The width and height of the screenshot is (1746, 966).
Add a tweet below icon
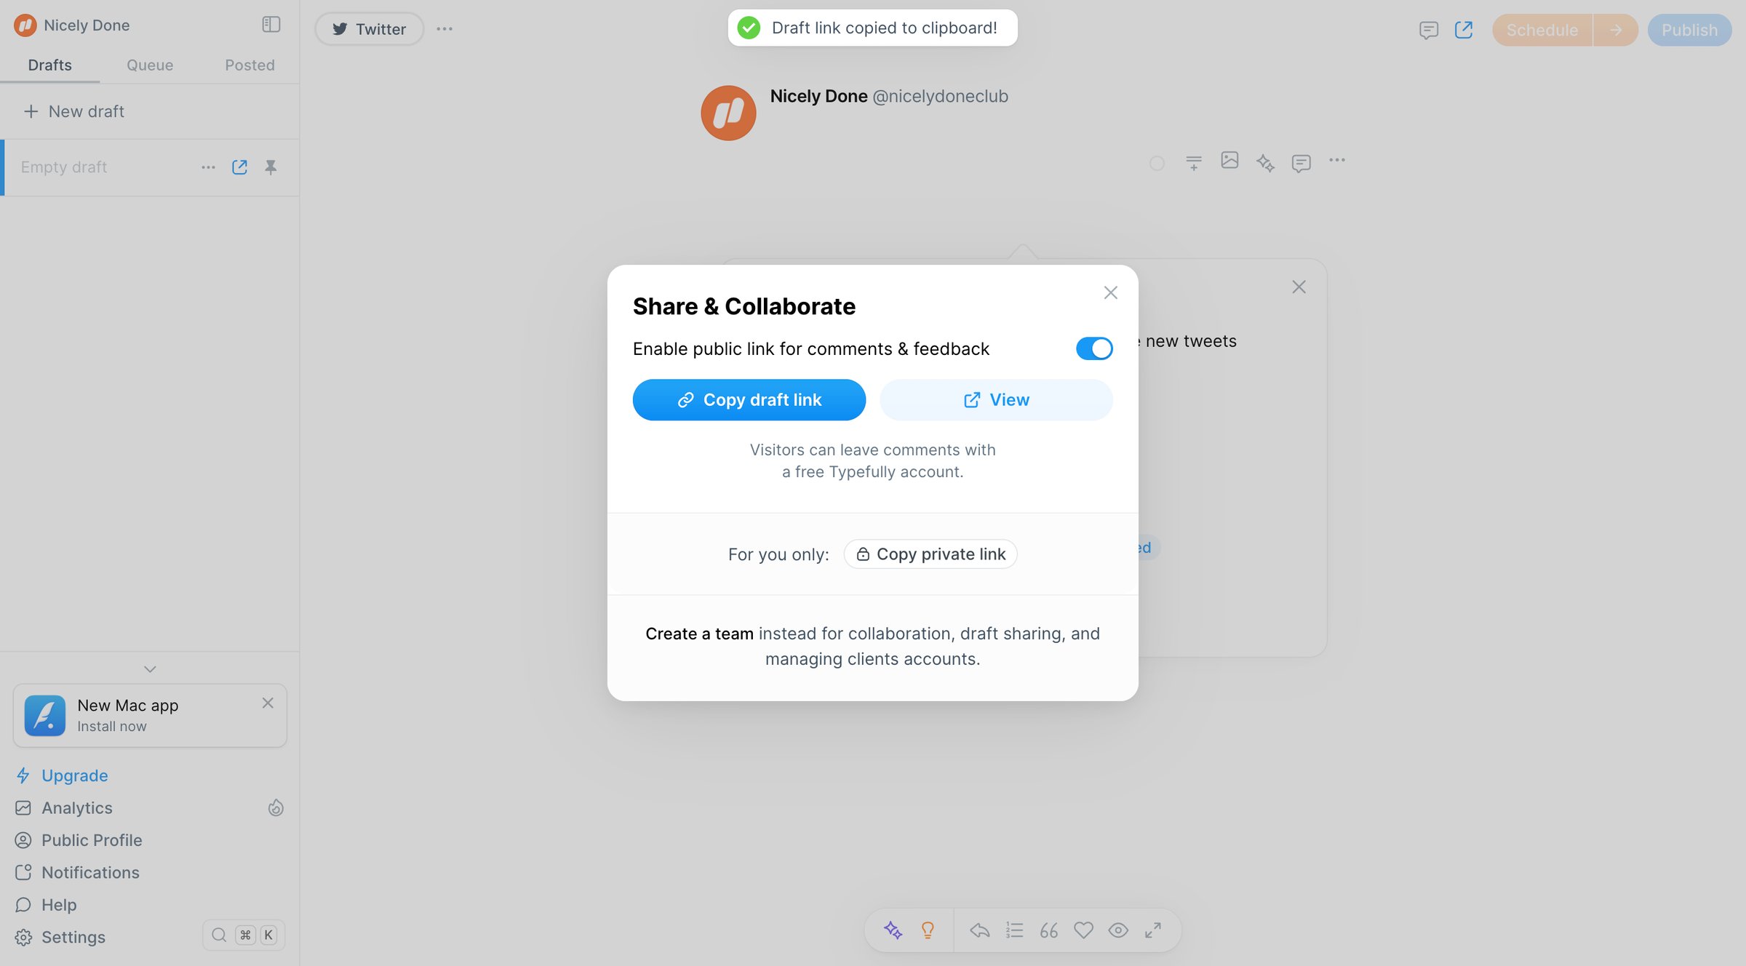[1194, 162]
